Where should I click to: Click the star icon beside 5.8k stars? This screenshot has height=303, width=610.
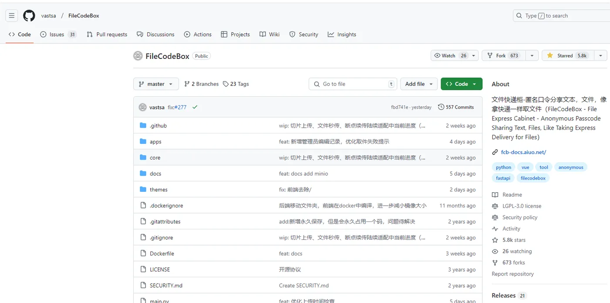click(495, 240)
